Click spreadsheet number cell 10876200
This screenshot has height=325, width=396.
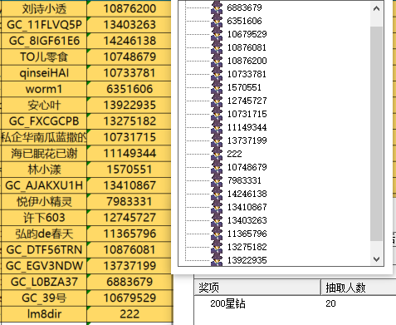tap(130, 8)
